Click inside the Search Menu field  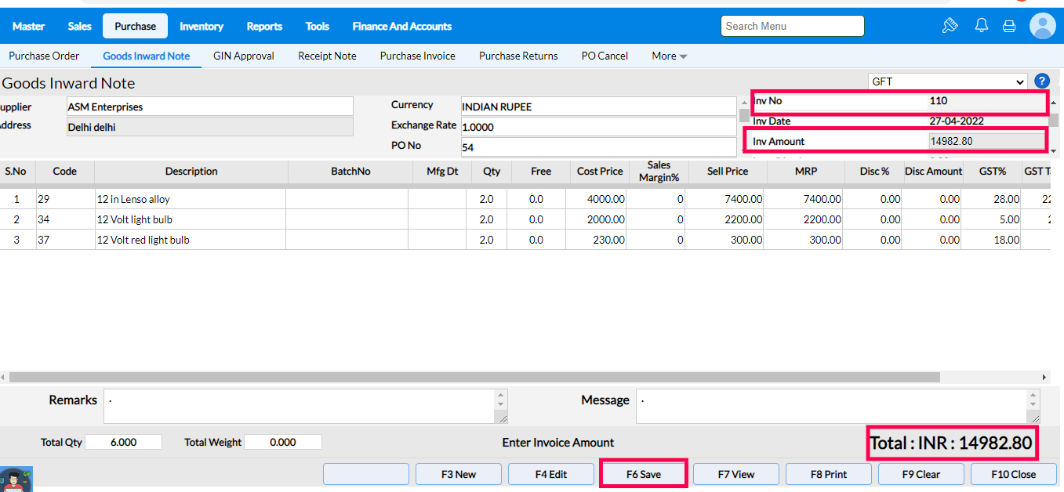792,27
